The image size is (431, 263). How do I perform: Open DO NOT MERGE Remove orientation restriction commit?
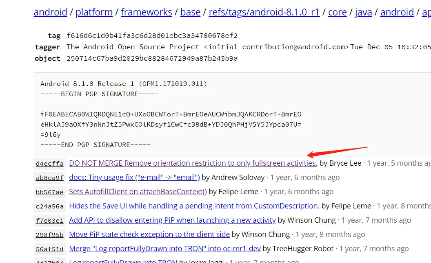coord(193,163)
